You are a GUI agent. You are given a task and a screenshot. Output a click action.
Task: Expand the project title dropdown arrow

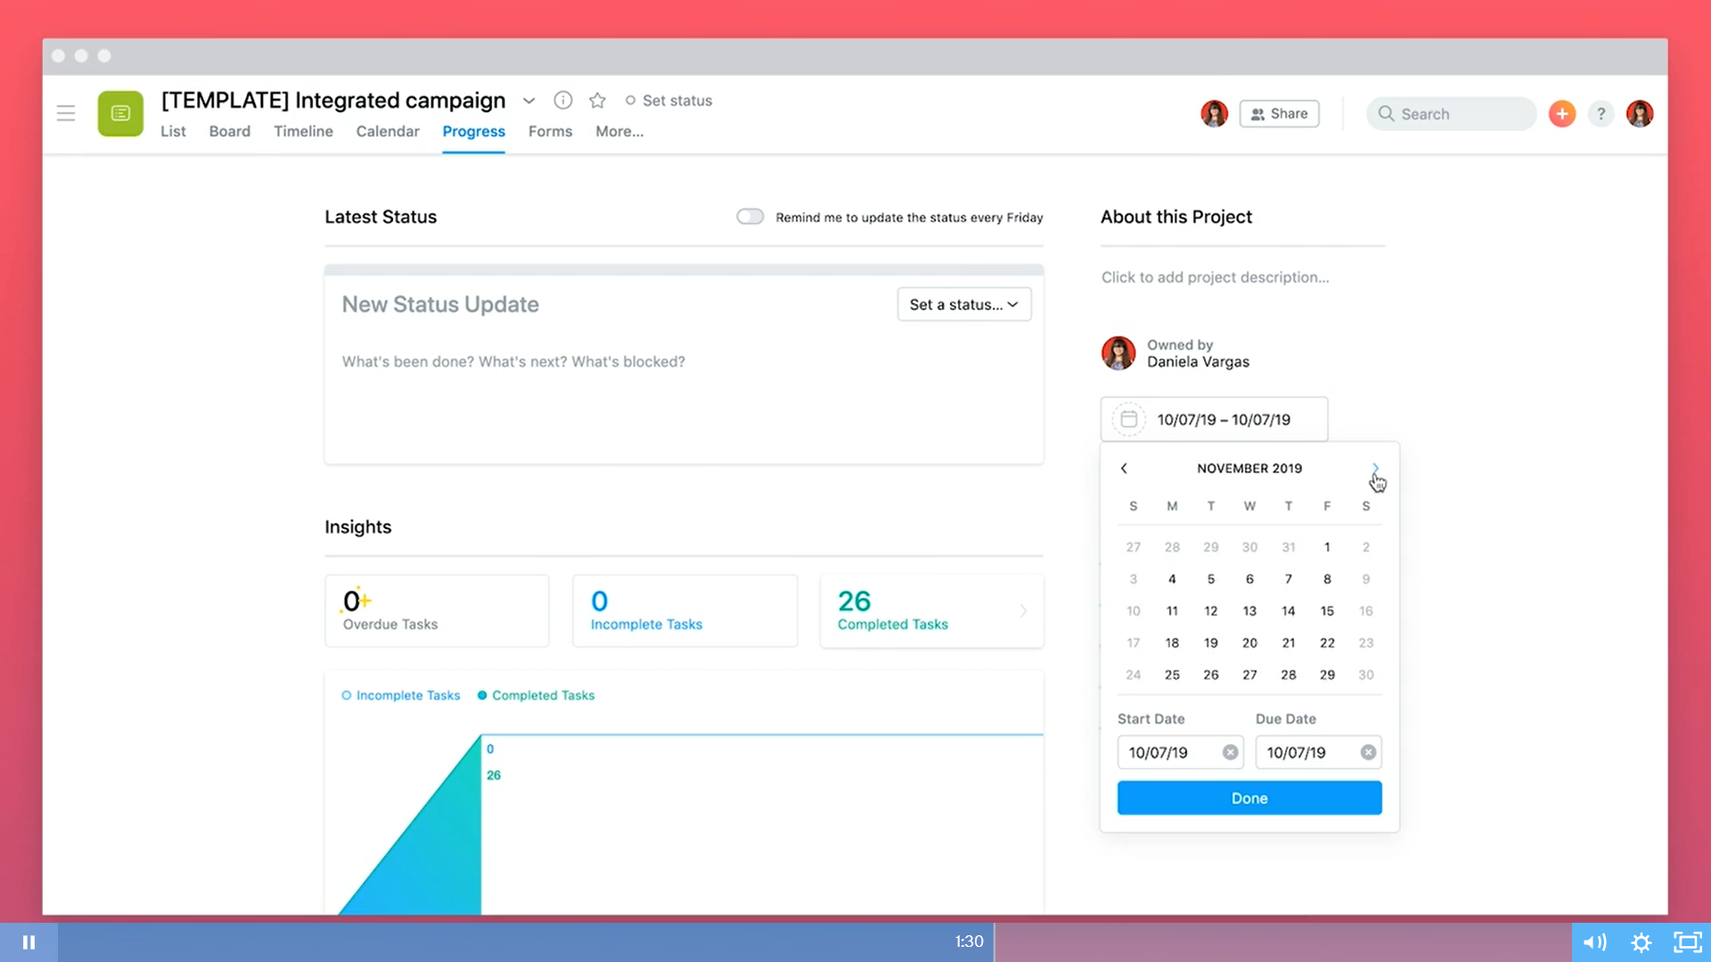528,101
